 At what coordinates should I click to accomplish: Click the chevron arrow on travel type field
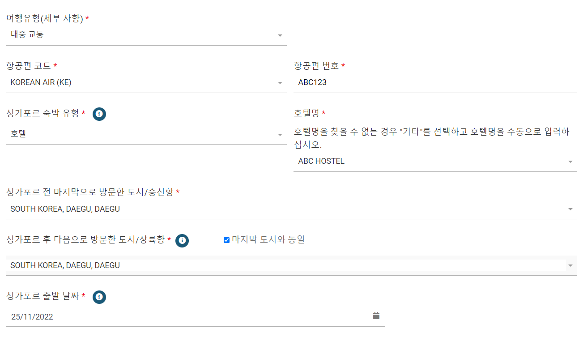tap(280, 34)
